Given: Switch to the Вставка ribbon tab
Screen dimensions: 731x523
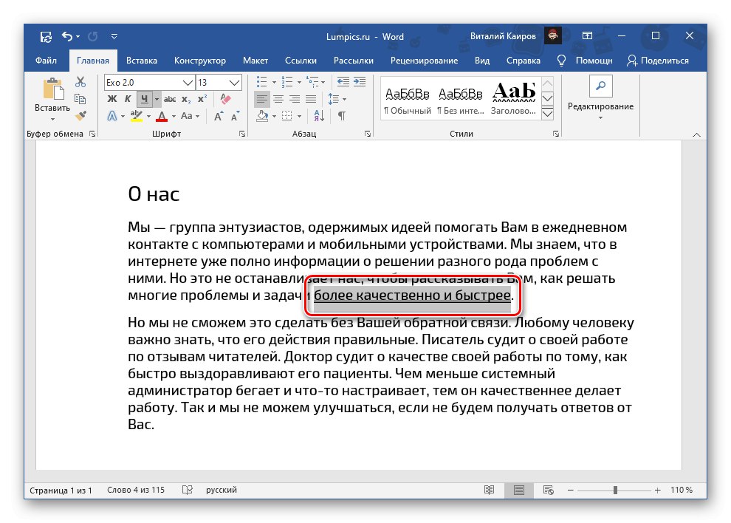Looking at the screenshot, I should tap(141, 61).
